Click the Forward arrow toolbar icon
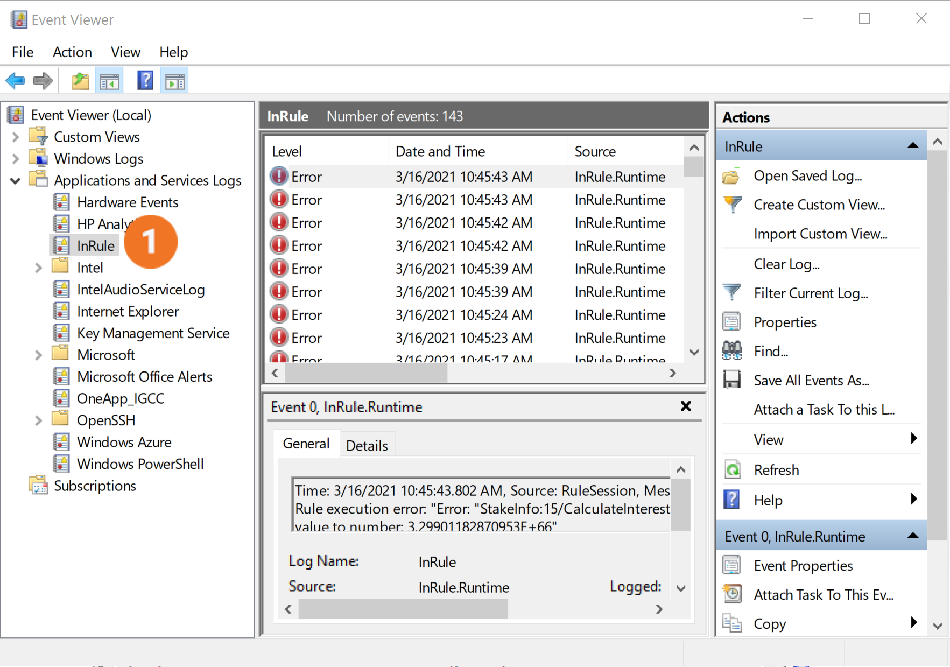950x667 pixels. tap(43, 81)
